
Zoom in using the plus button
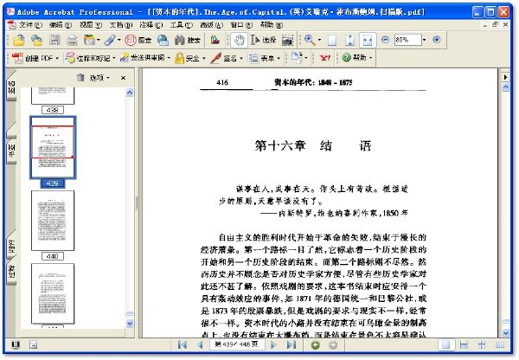437,40
